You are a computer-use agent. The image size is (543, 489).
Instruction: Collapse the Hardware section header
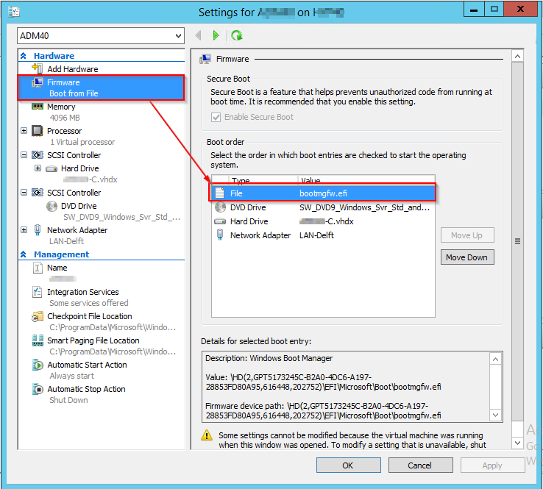point(24,56)
